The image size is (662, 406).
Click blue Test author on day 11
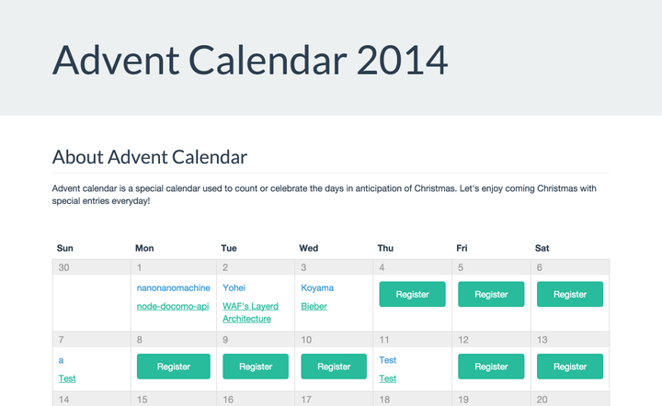click(x=388, y=360)
